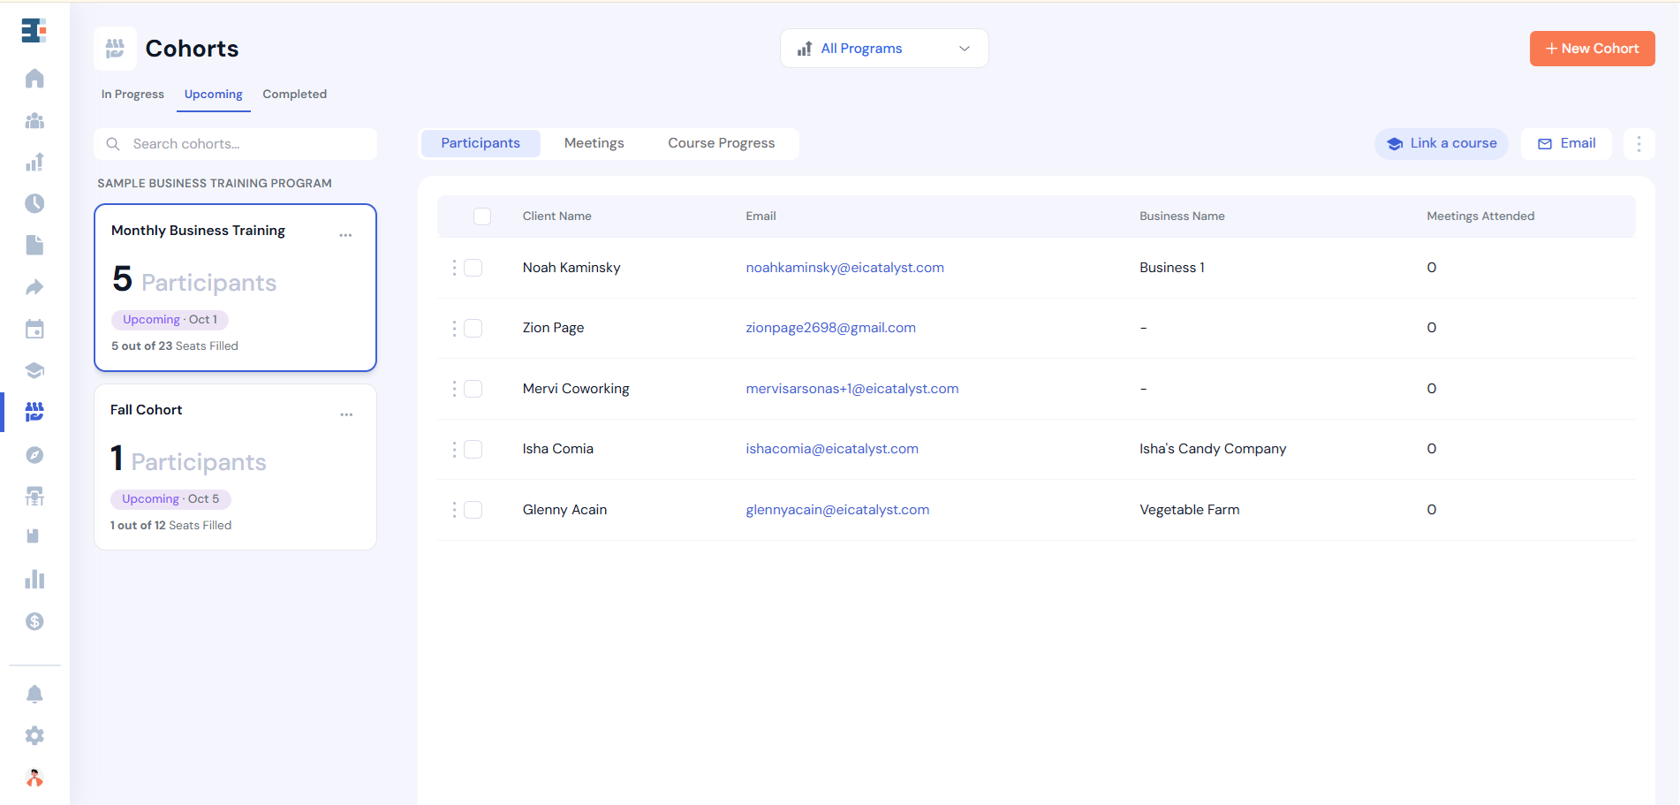
Task: Open Monthly Business Training options menu
Action: click(345, 235)
